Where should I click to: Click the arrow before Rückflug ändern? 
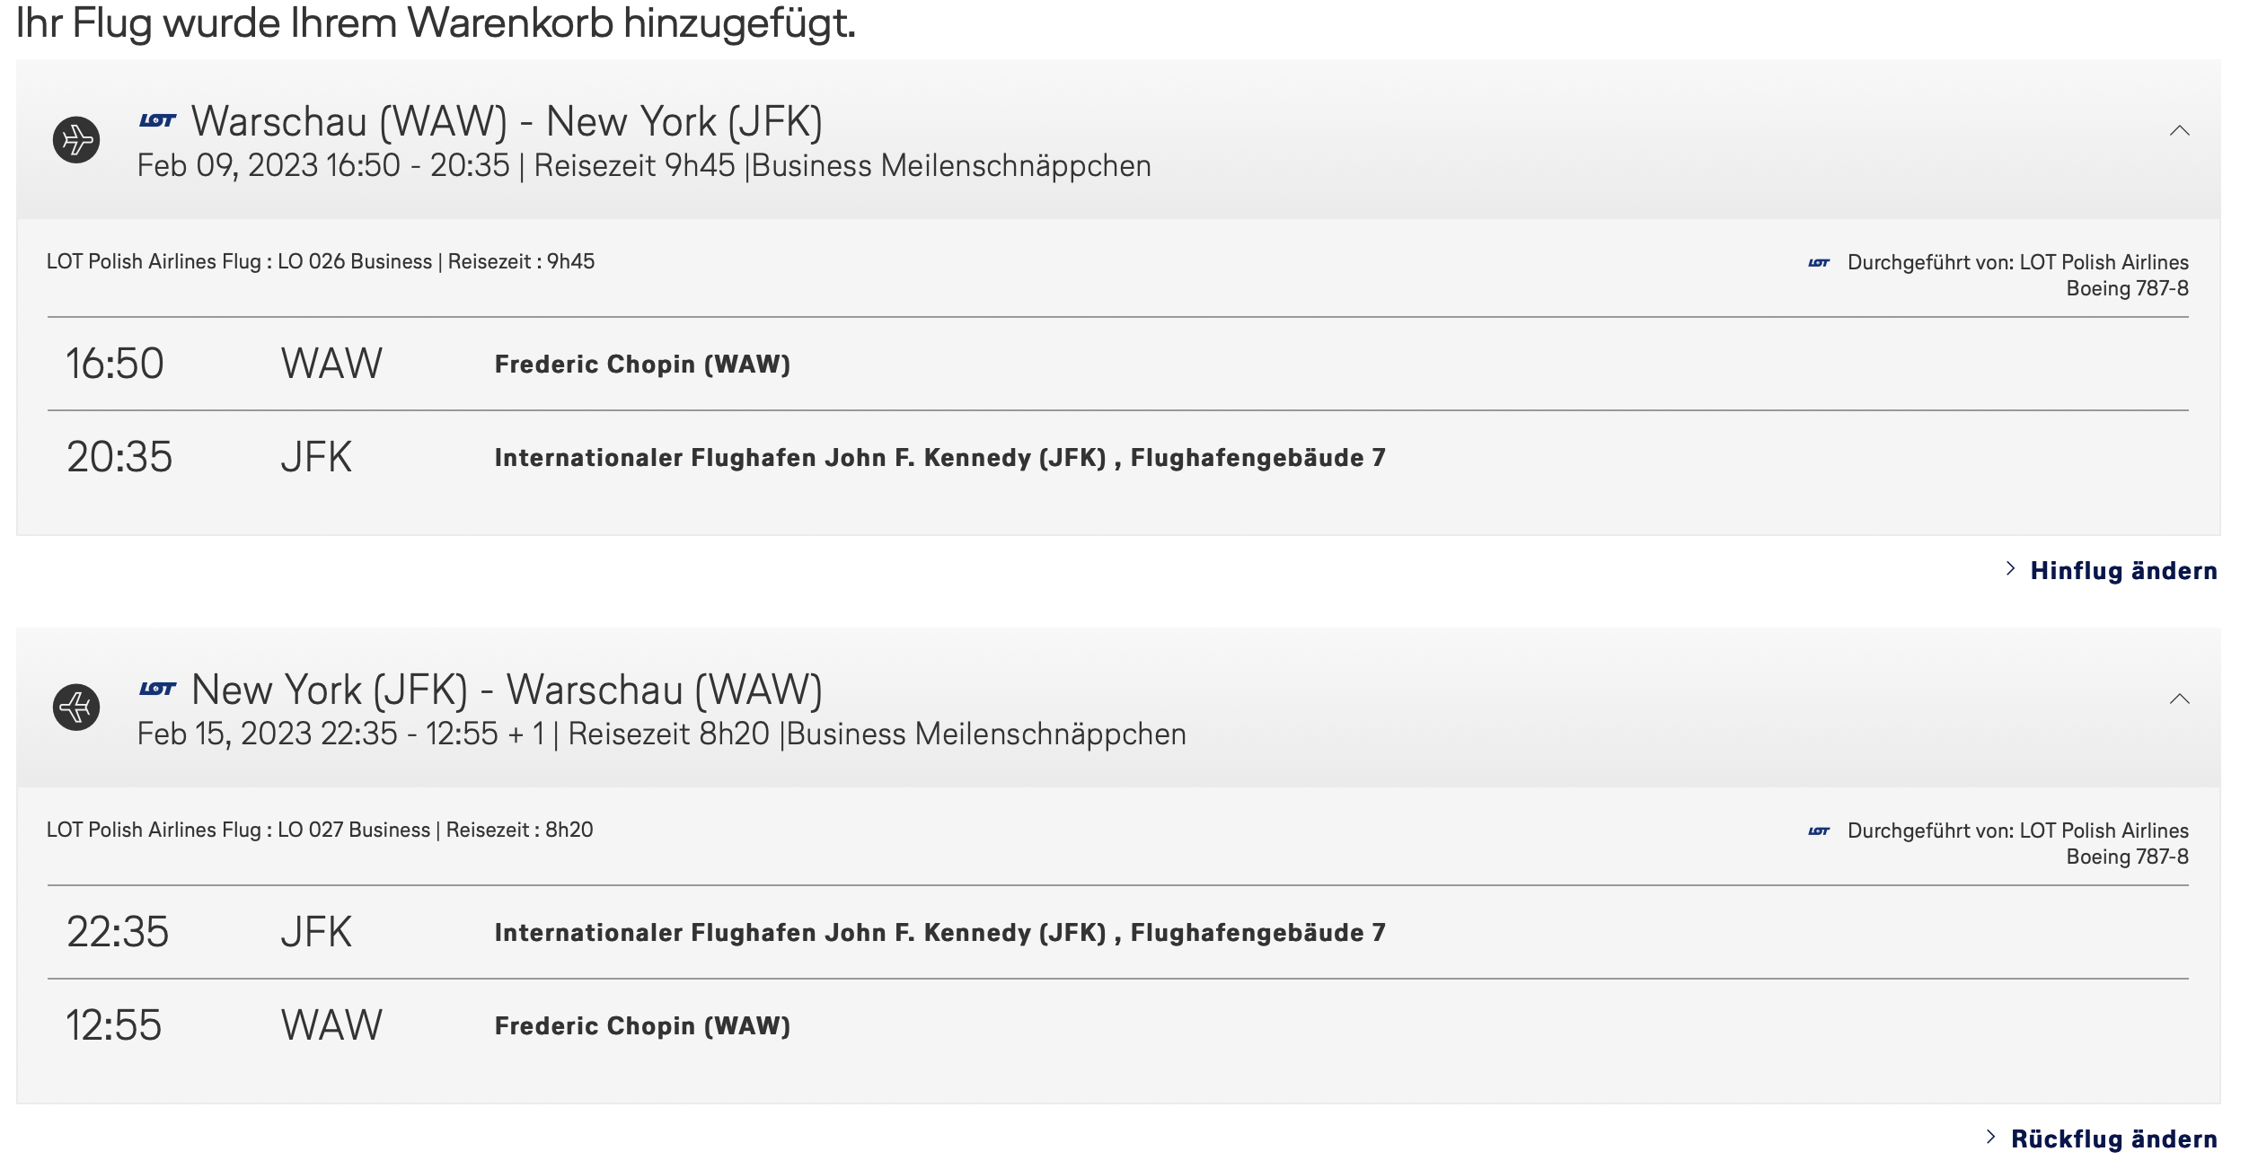click(1990, 1137)
